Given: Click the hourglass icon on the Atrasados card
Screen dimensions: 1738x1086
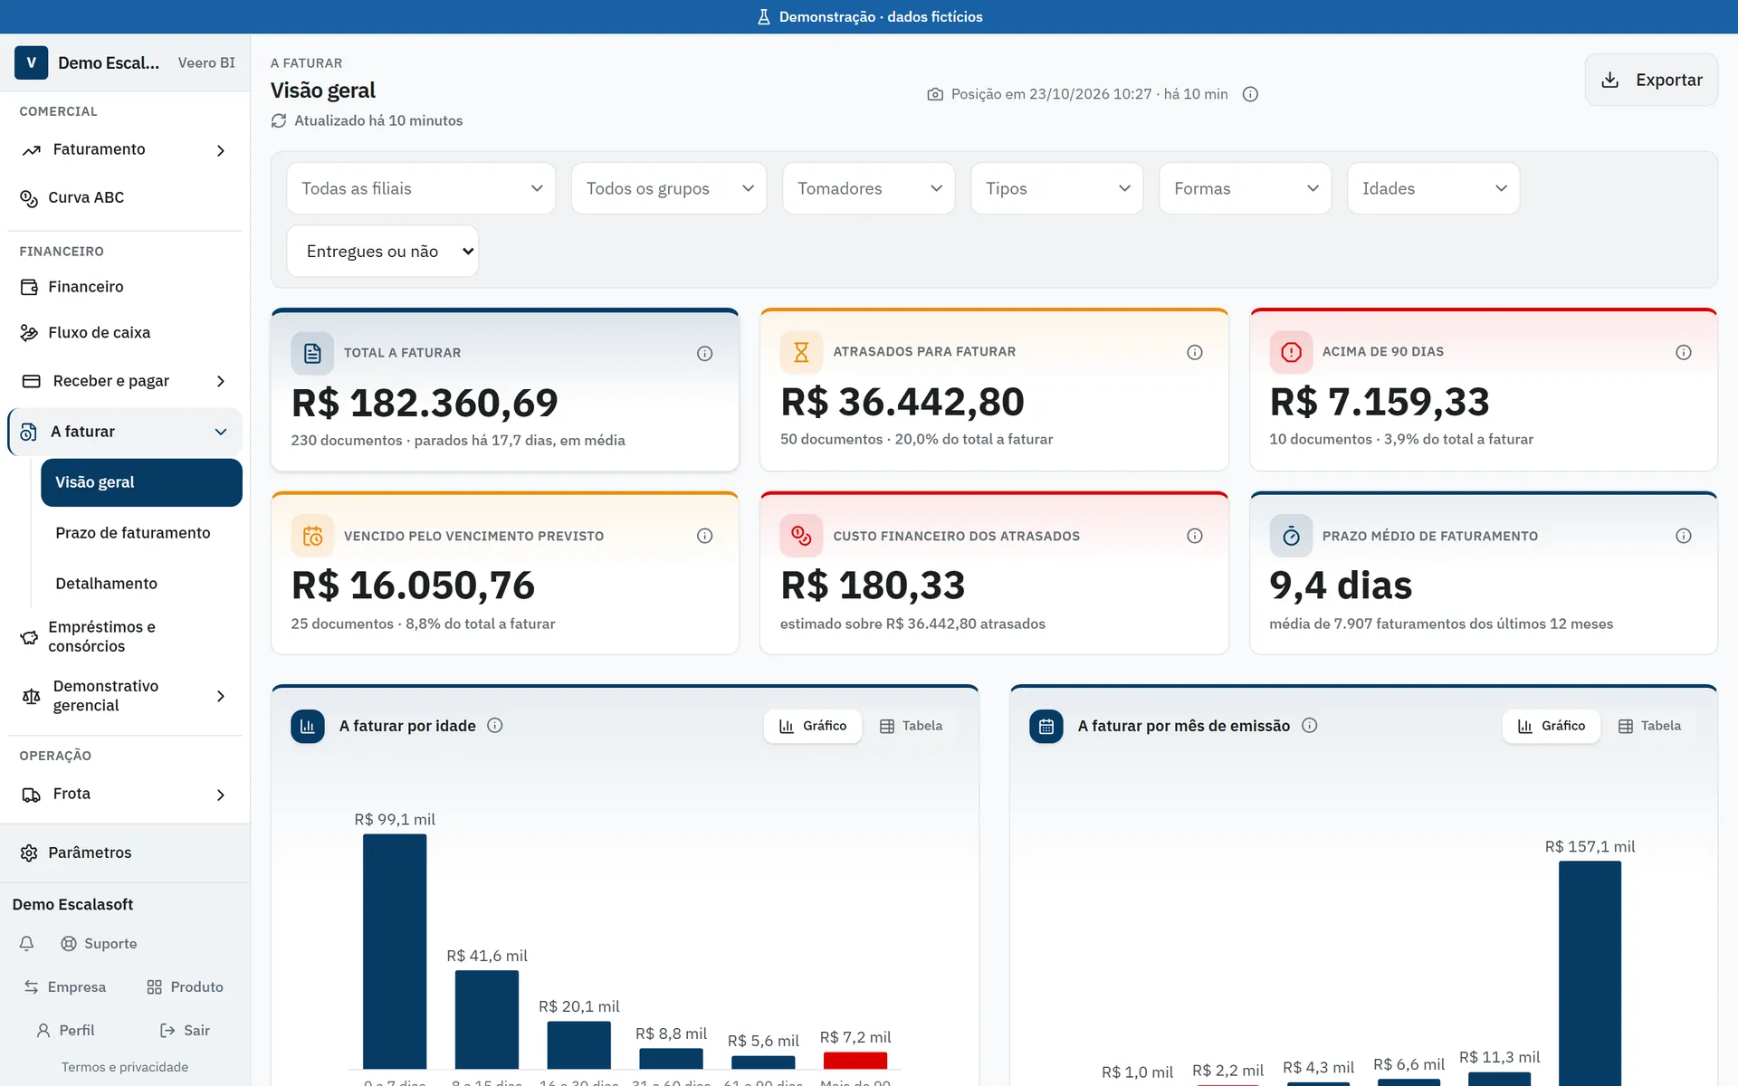Looking at the screenshot, I should 801,352.
